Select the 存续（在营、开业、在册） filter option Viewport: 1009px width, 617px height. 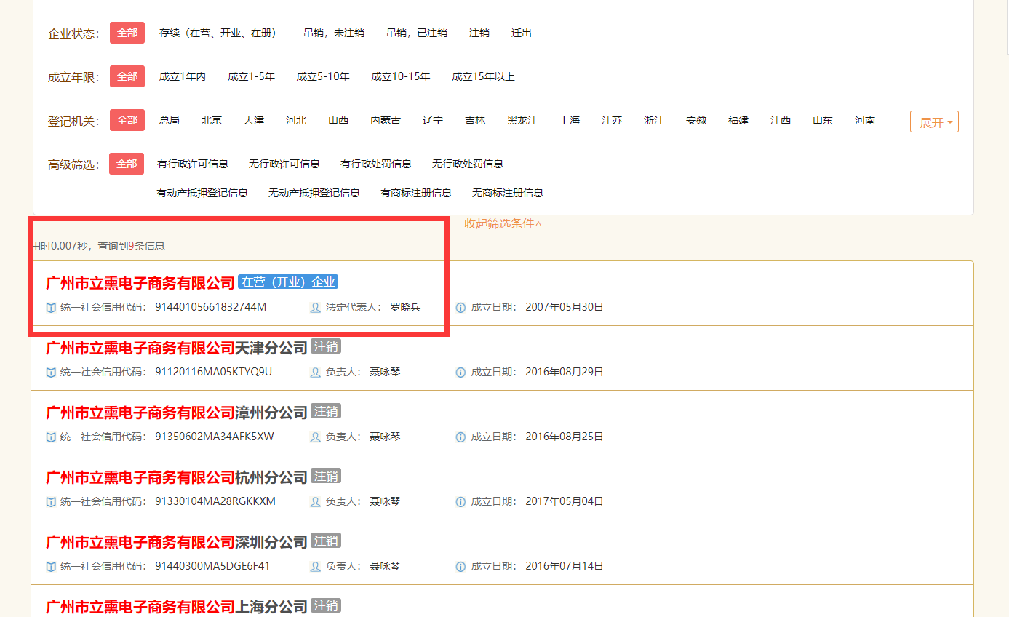[218, 32]
